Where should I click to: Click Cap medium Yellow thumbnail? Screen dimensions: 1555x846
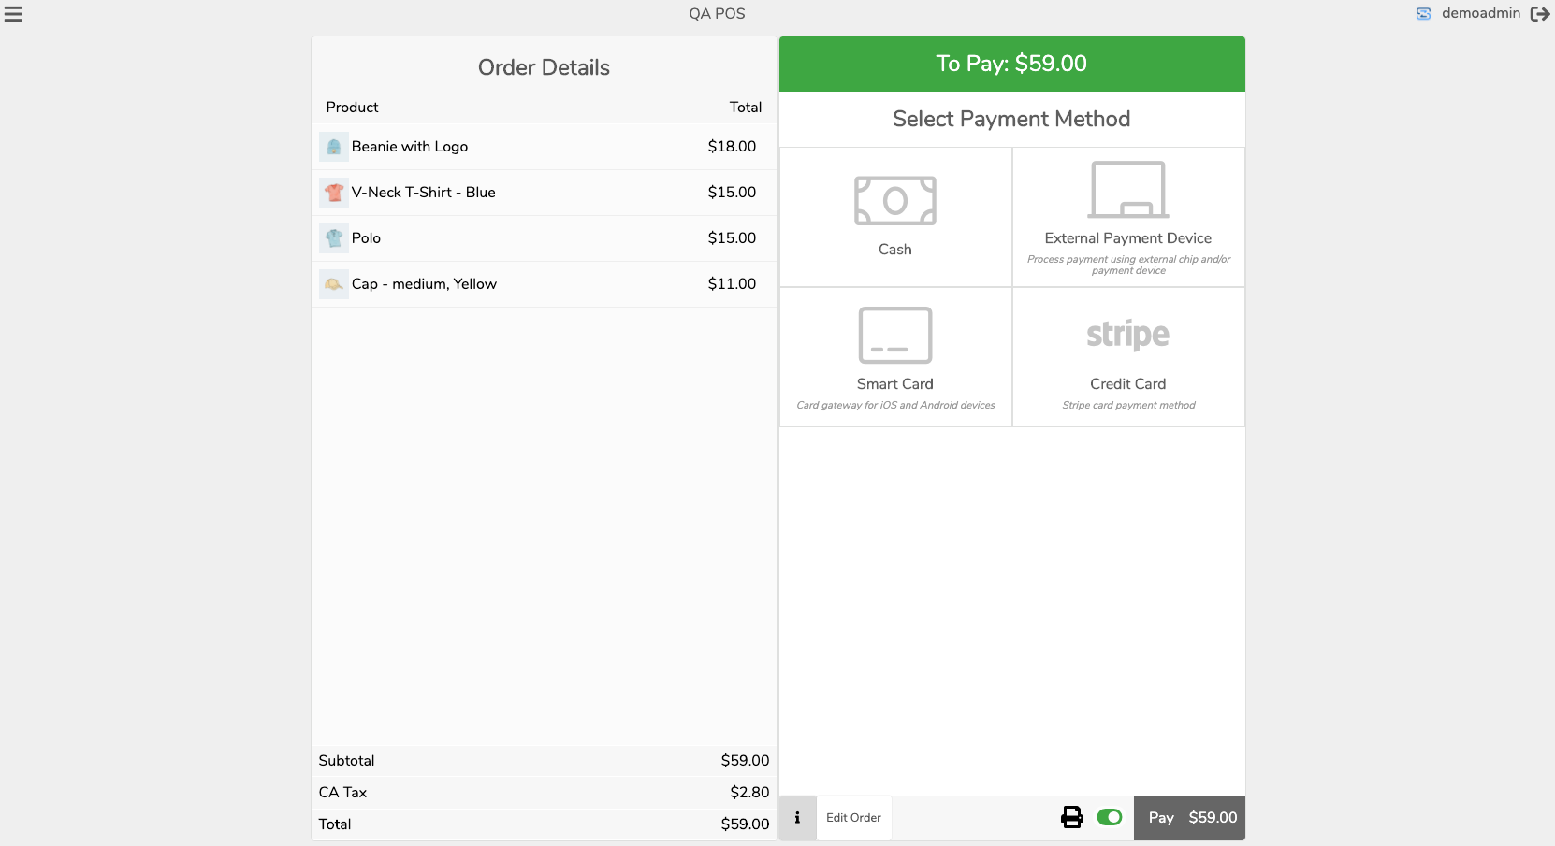pyautogui.click(x=334, y=284)
